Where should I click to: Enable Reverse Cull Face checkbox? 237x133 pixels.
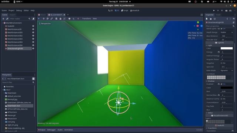click(221, 99)
